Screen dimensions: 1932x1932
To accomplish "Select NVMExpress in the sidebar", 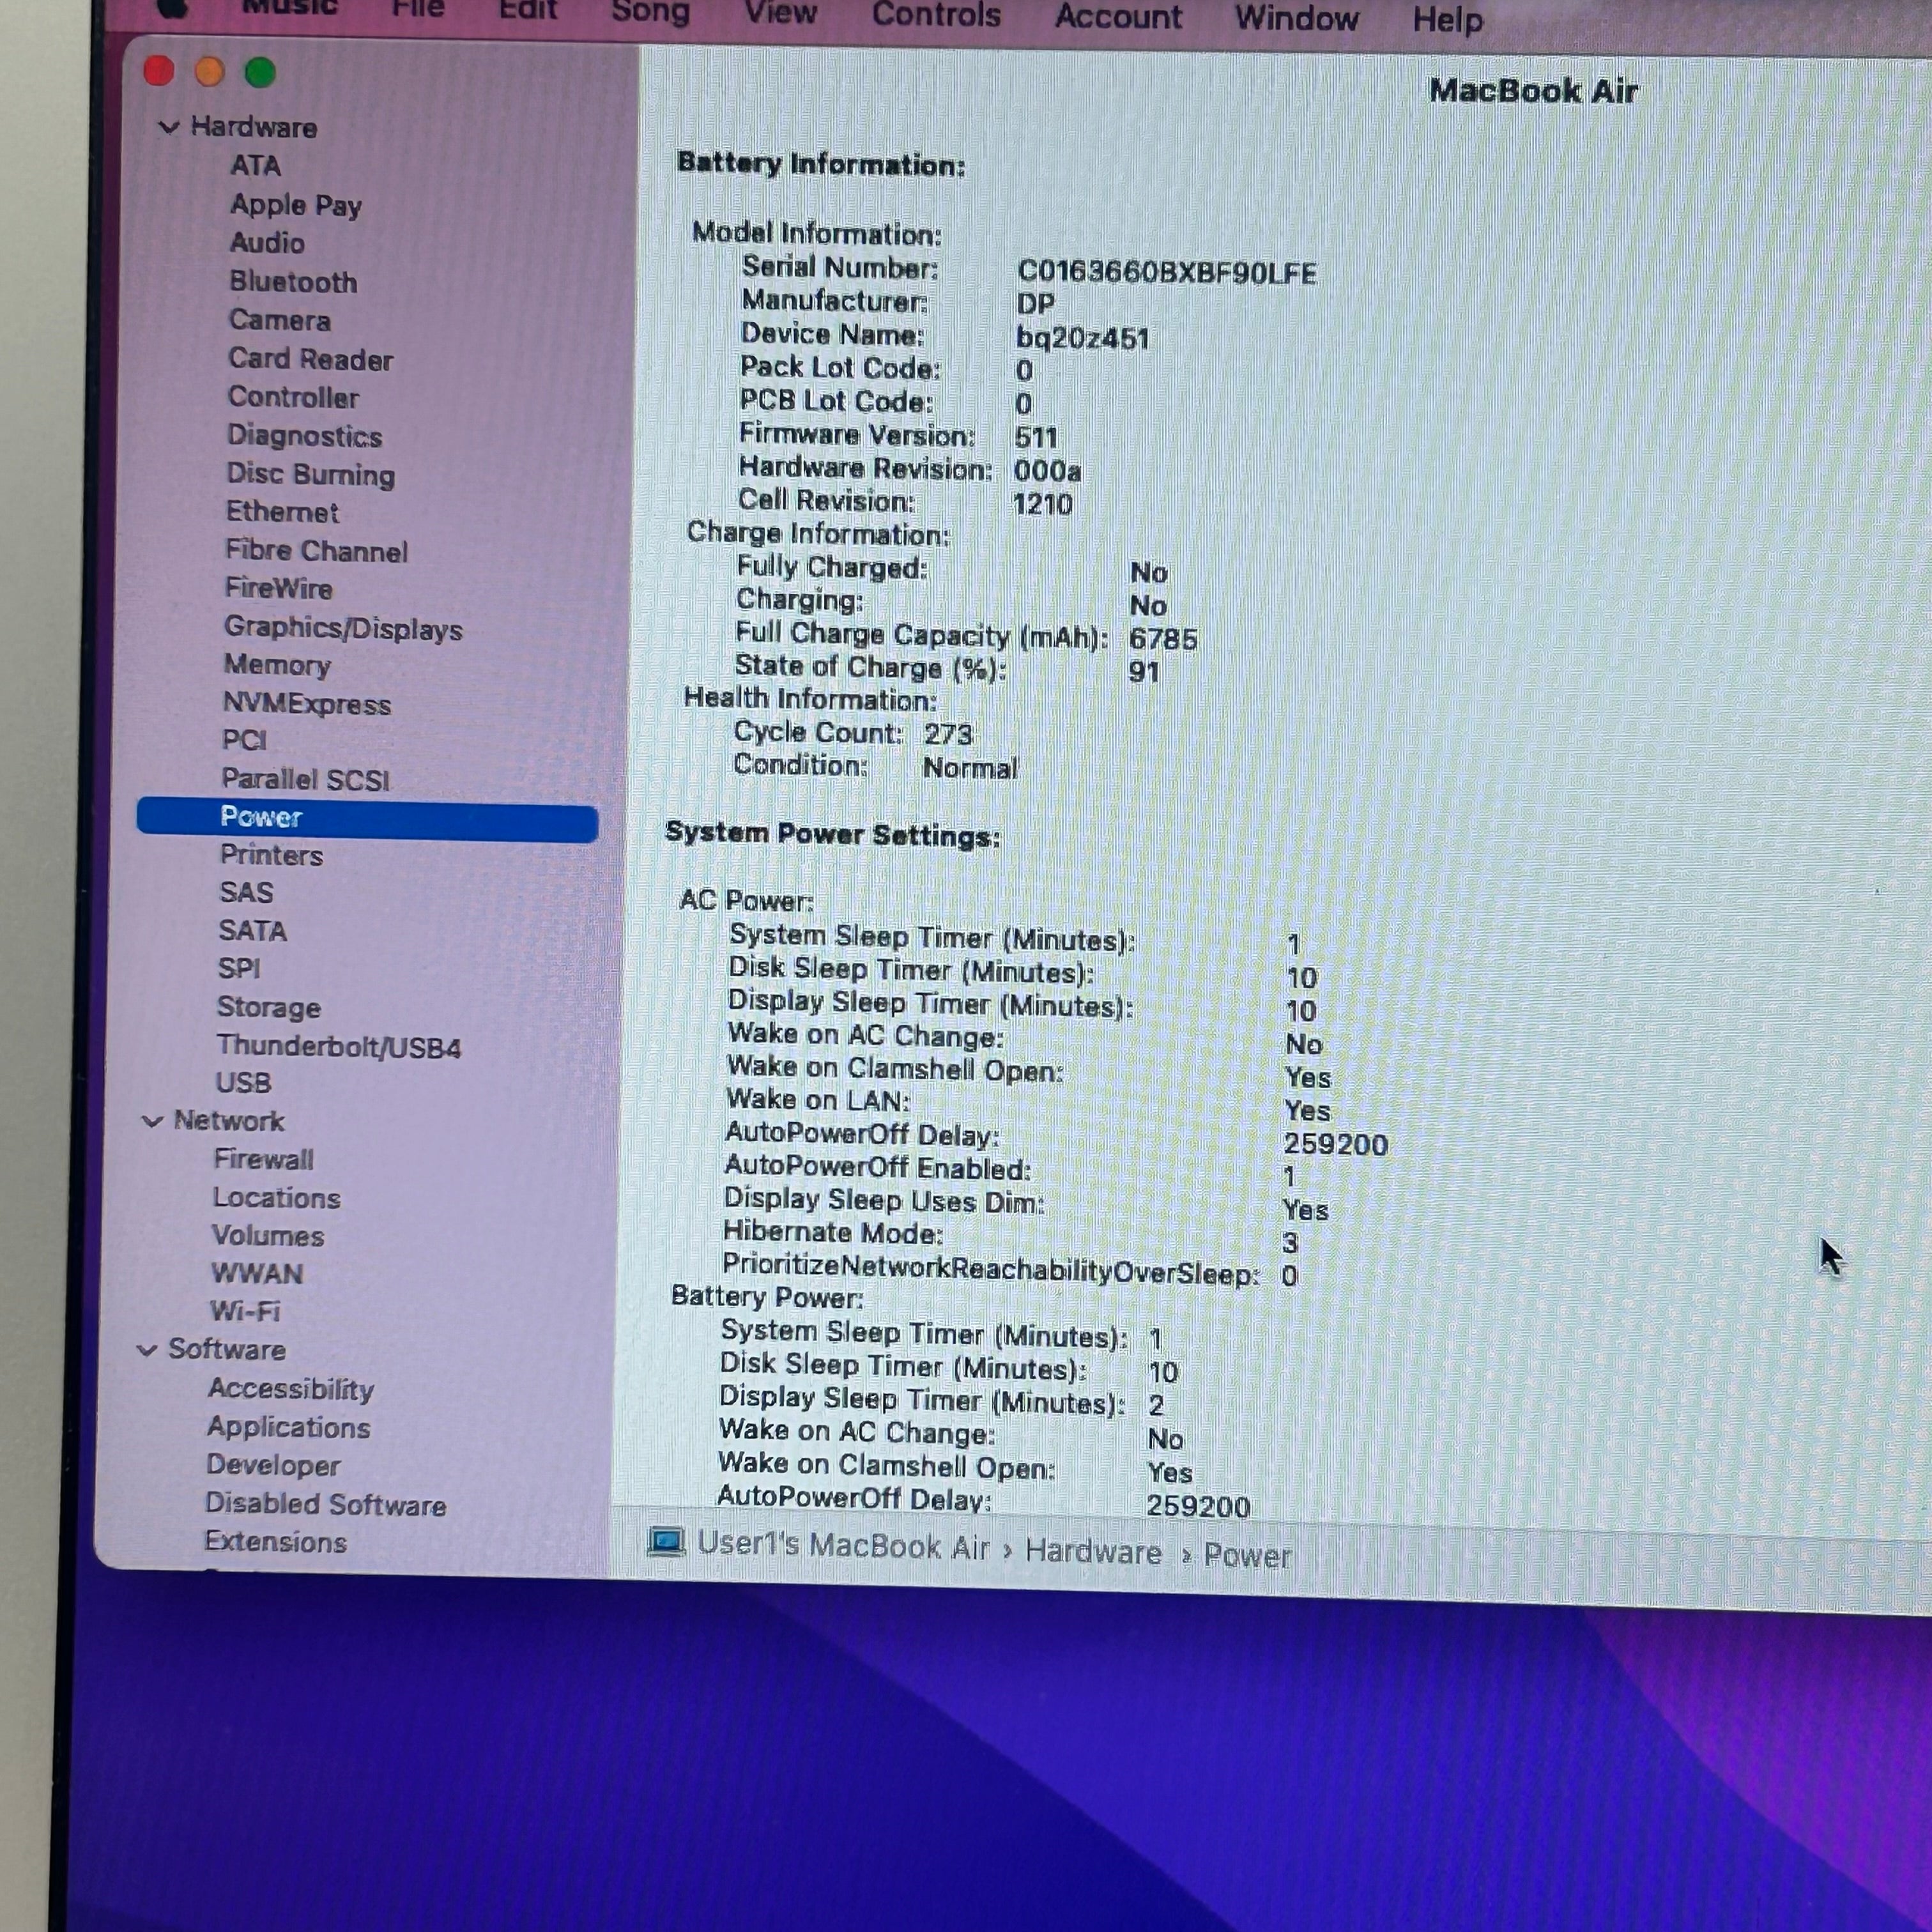I will (306, 704).
